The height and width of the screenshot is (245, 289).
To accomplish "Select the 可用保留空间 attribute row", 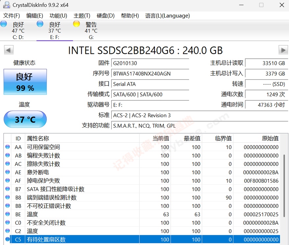I will [142, 147].
